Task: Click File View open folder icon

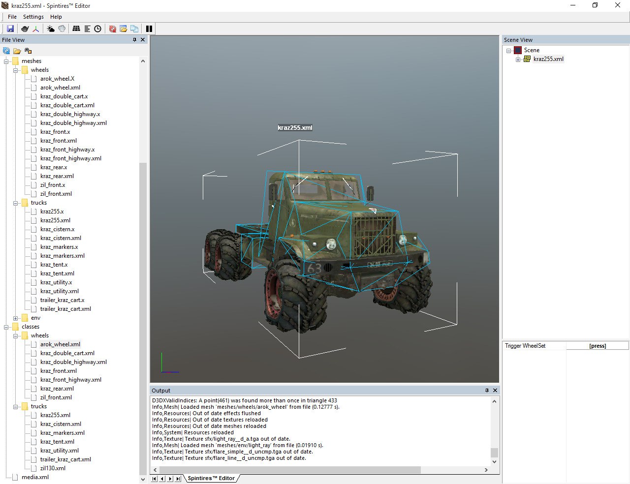Action: (17, 51)
